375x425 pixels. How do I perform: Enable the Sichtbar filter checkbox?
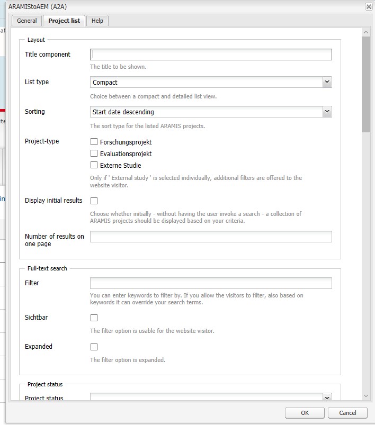(x=94, y=318)
